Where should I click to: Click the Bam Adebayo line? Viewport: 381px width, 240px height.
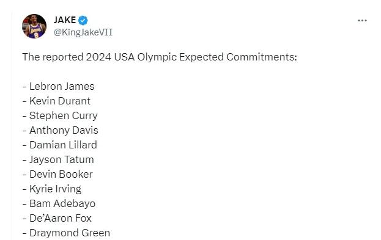59,203
